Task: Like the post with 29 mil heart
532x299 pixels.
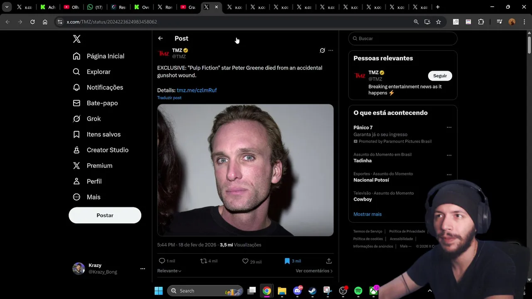Action: pyautogui.click(x=245, y=261)
